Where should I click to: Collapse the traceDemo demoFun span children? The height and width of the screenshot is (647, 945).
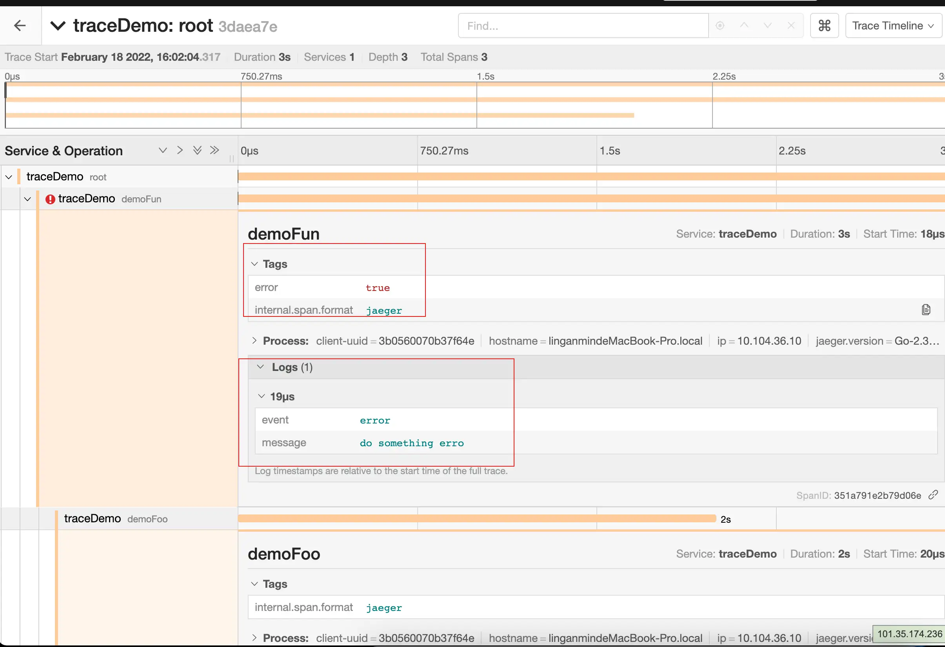[x=27, y=199]
